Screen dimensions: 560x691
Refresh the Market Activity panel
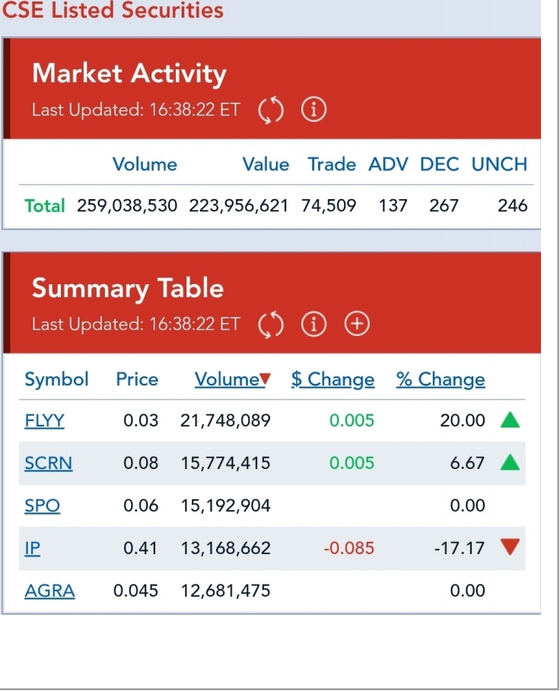tap(271, 111)
